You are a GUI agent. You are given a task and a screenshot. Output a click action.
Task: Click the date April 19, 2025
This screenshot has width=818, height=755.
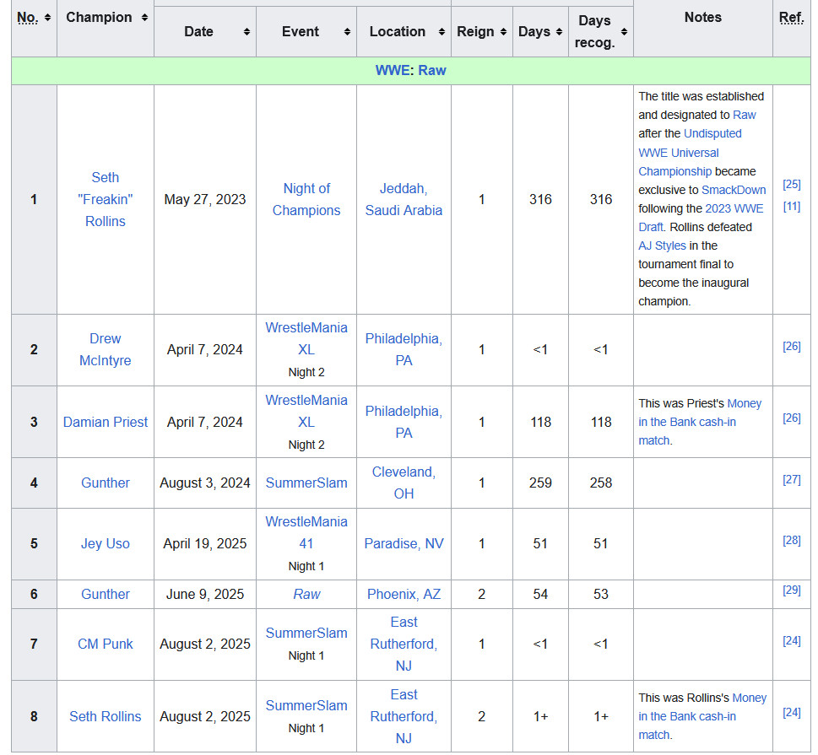pos(205,543)
